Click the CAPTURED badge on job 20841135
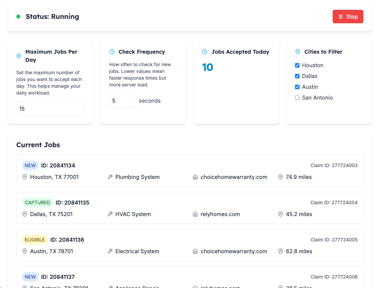Screen dimensions: 379x288 [38, 203]
